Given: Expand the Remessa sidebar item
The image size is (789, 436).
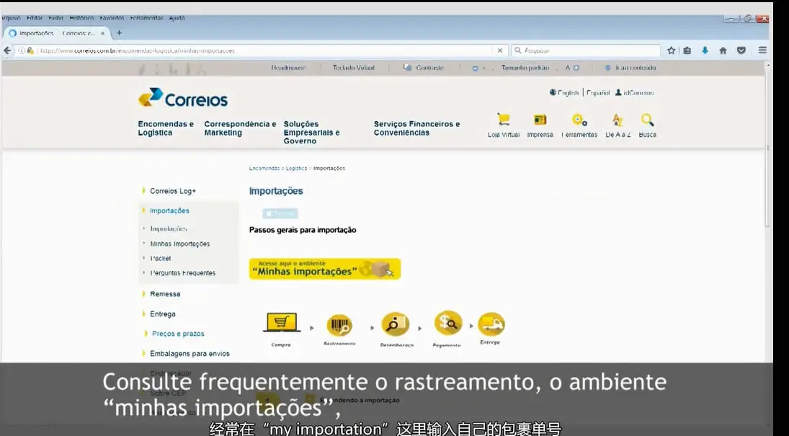Looking at the screenshot, I should 164,293.
